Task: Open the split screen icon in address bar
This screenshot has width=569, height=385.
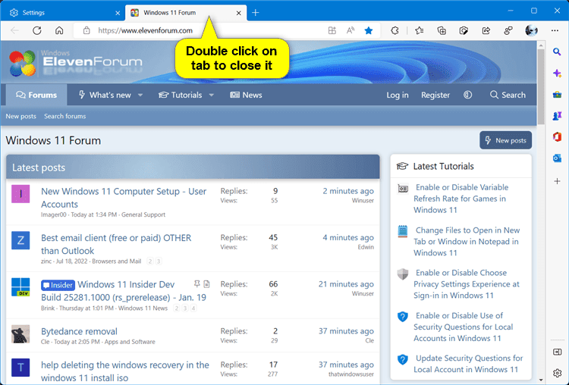Action: tap(332, 30)
